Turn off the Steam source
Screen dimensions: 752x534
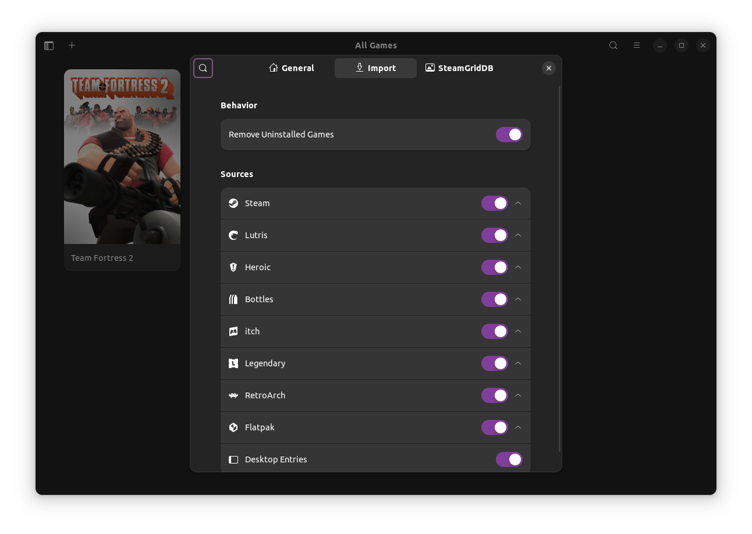494,203
